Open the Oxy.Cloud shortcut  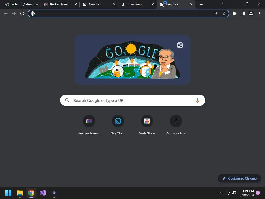tap(118, 125)
